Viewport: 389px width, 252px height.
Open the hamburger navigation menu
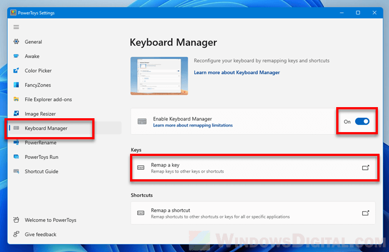click(16, 27)
